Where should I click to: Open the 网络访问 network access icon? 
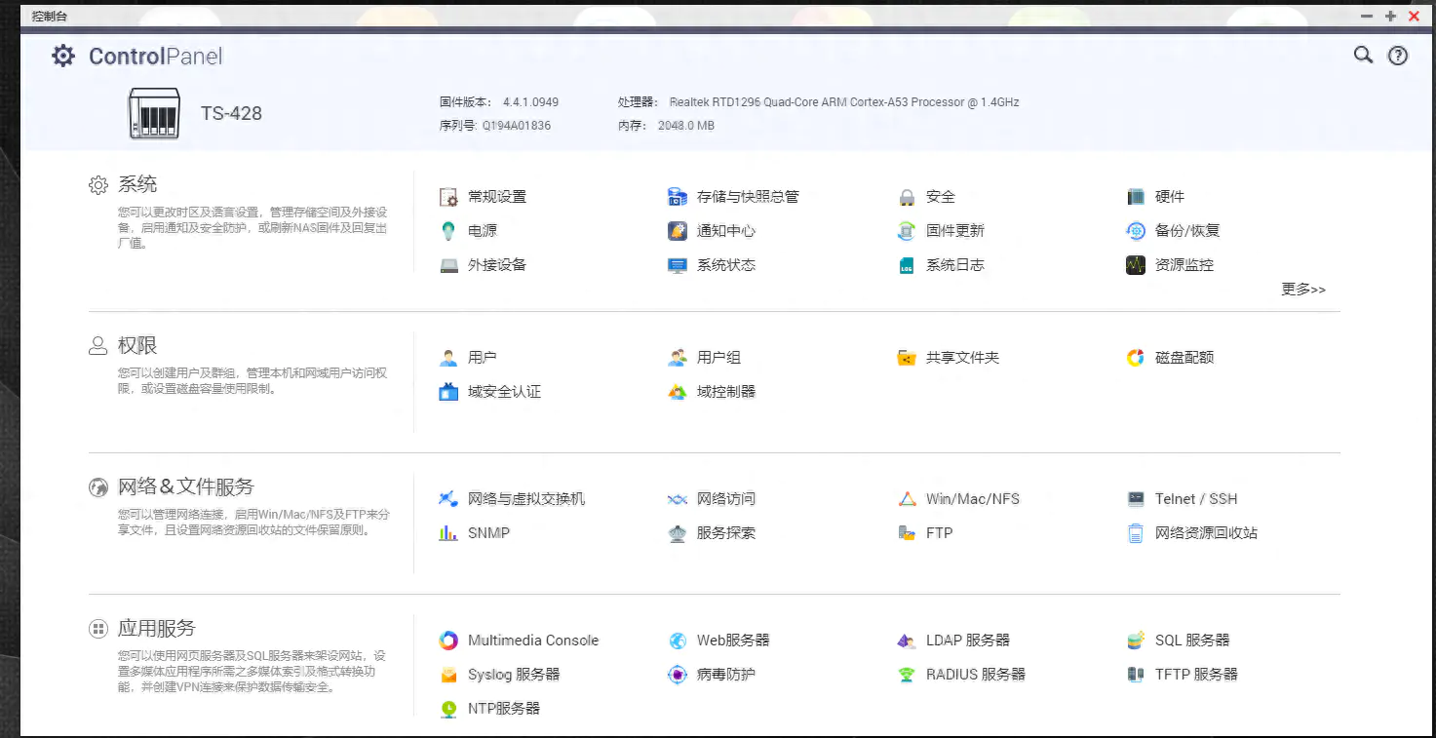click(678, 499)
